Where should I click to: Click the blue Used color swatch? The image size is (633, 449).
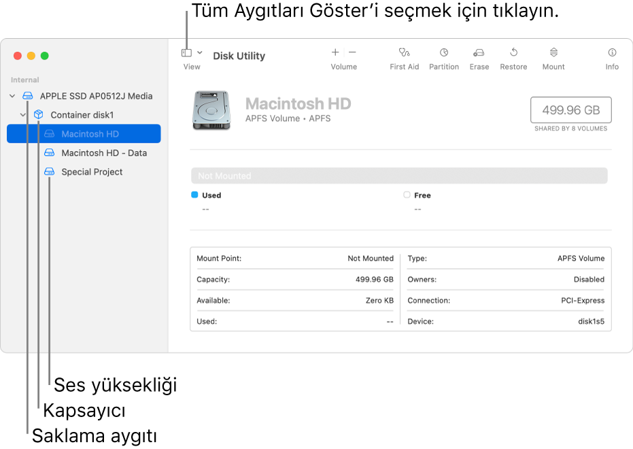194,195
